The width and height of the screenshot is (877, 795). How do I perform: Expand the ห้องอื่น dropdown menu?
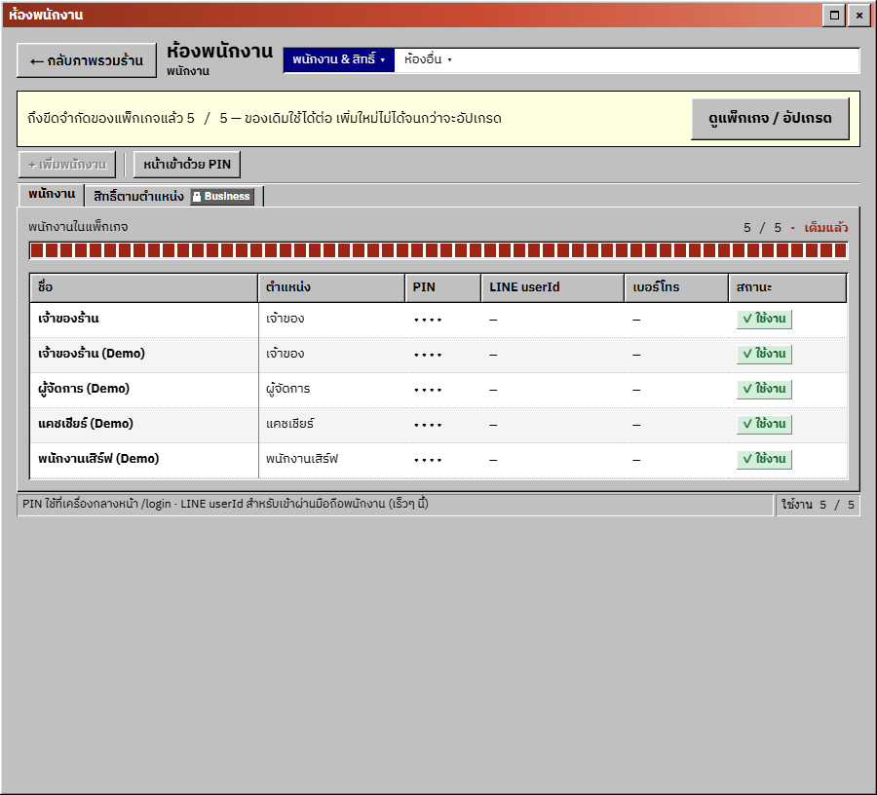(x=428, y=59)
